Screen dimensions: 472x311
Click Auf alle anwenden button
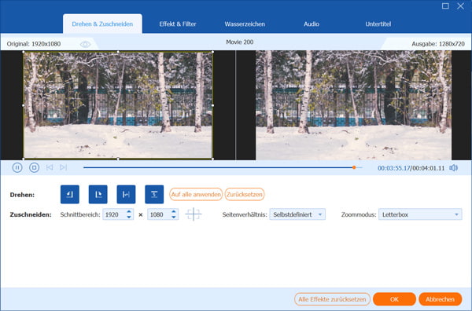pos(196,195)
